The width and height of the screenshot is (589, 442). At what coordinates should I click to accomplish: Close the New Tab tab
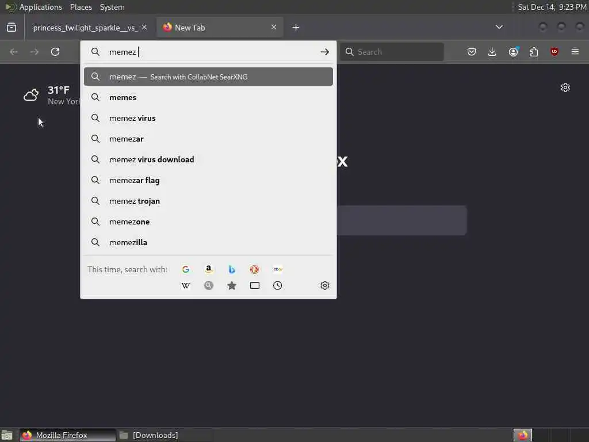pos(273,27)
